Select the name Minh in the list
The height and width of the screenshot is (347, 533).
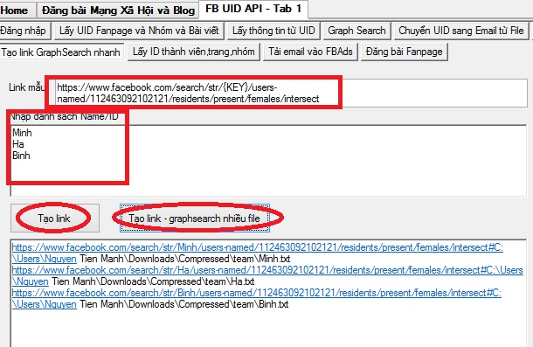(22, 133)
